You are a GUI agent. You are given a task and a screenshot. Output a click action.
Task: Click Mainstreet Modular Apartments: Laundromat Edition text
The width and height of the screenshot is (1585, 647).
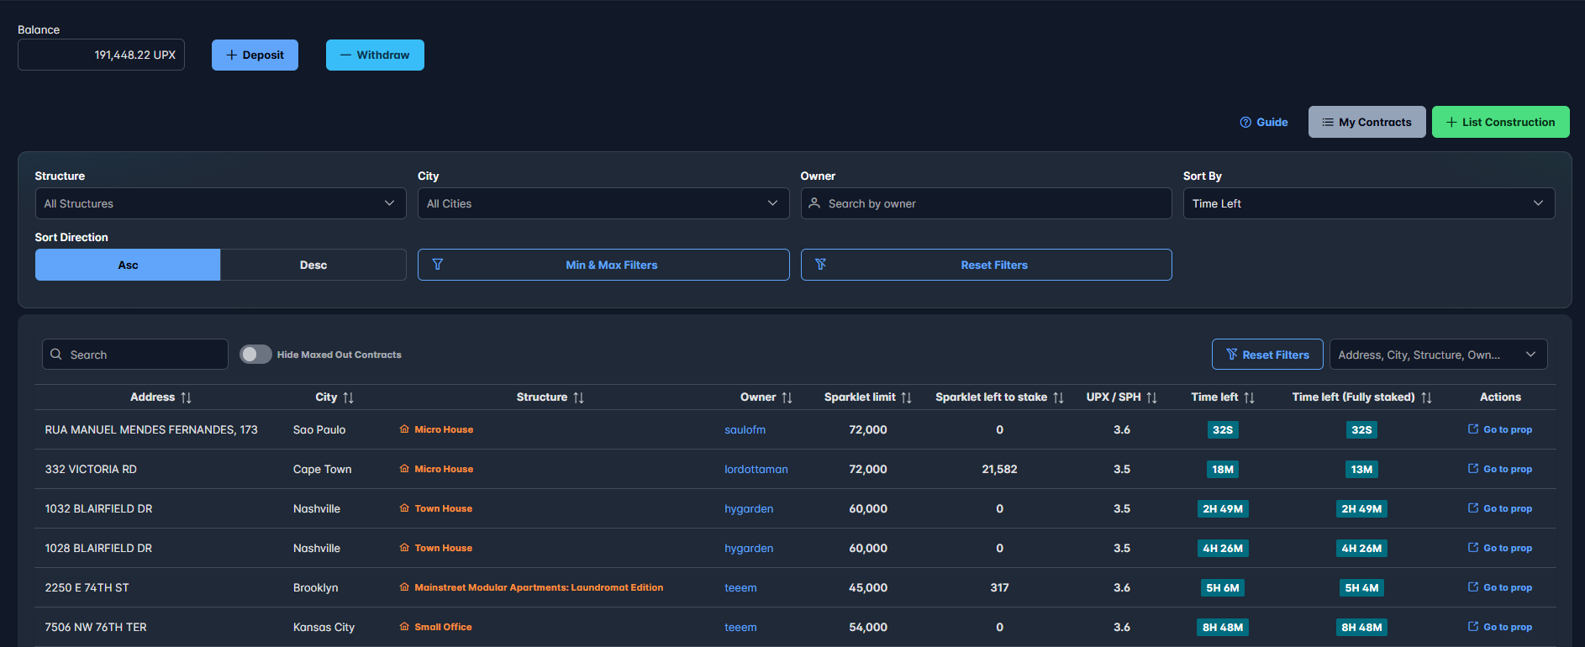[539, 587]
